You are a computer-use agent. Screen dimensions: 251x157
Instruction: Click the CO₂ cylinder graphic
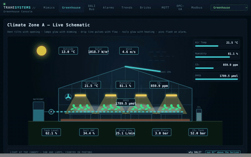coord(199,115)
